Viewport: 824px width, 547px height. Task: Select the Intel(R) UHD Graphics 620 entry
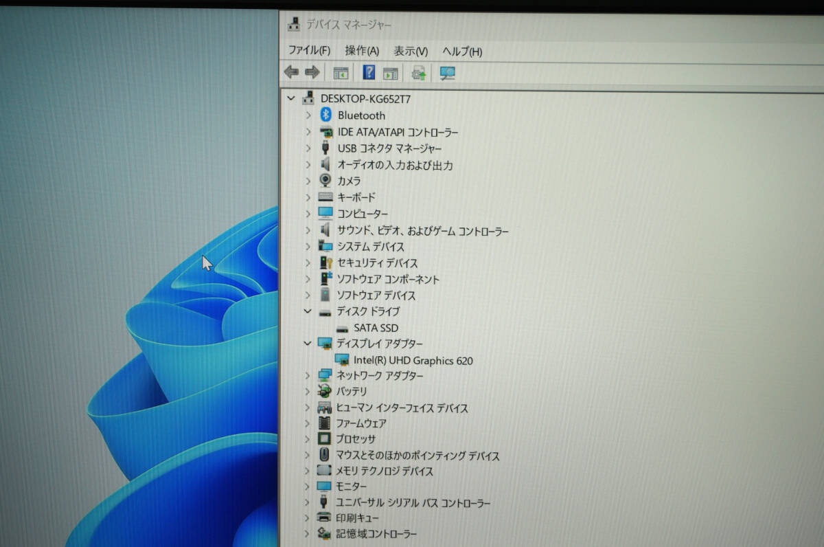click(413, 360)
